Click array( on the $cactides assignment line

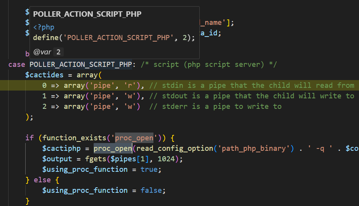[89, 75]
